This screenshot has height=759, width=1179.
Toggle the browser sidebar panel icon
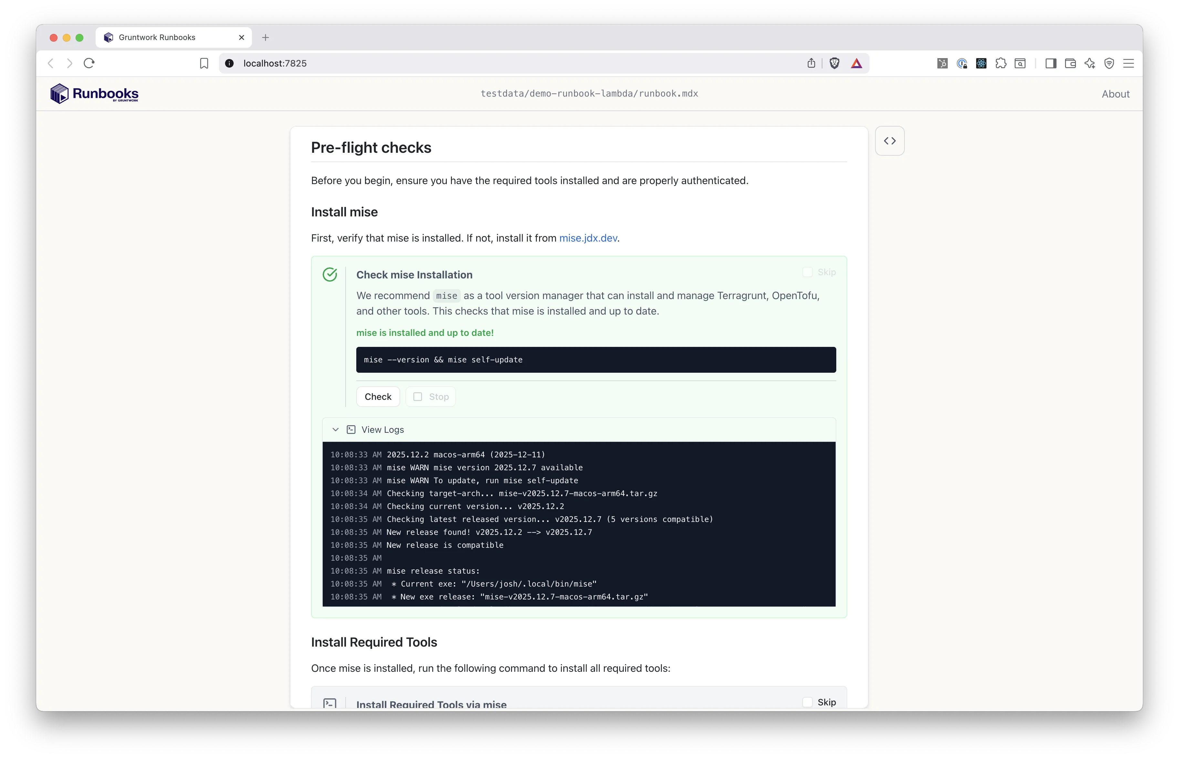click(x=1050, y=63)
